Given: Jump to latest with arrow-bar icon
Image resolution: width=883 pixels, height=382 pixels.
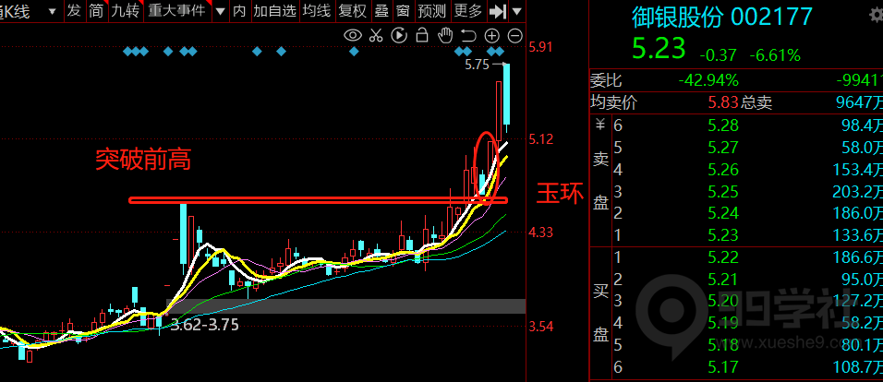Looking at the screenshot, I should click(497, 11).
